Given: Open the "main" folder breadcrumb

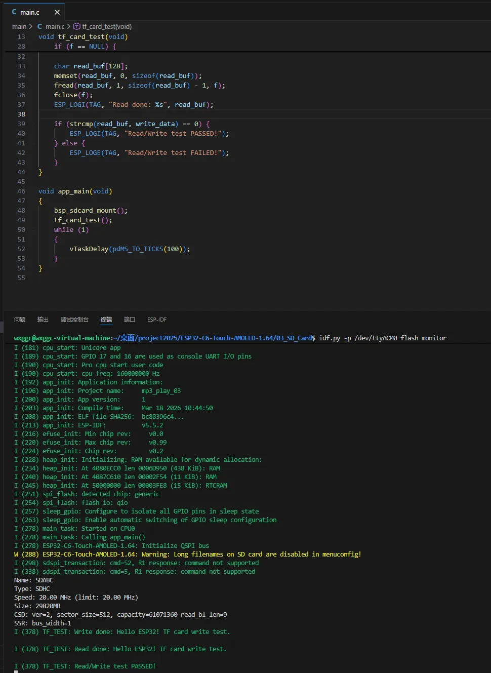Looking at the screenshot, I should (19, 26).
